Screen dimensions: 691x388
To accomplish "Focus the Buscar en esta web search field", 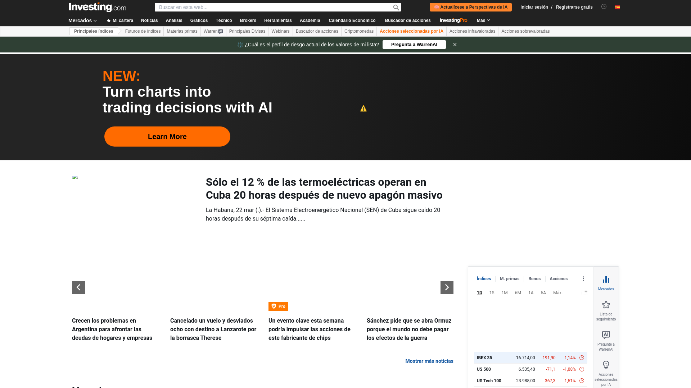I will click(x=274, y=7).
